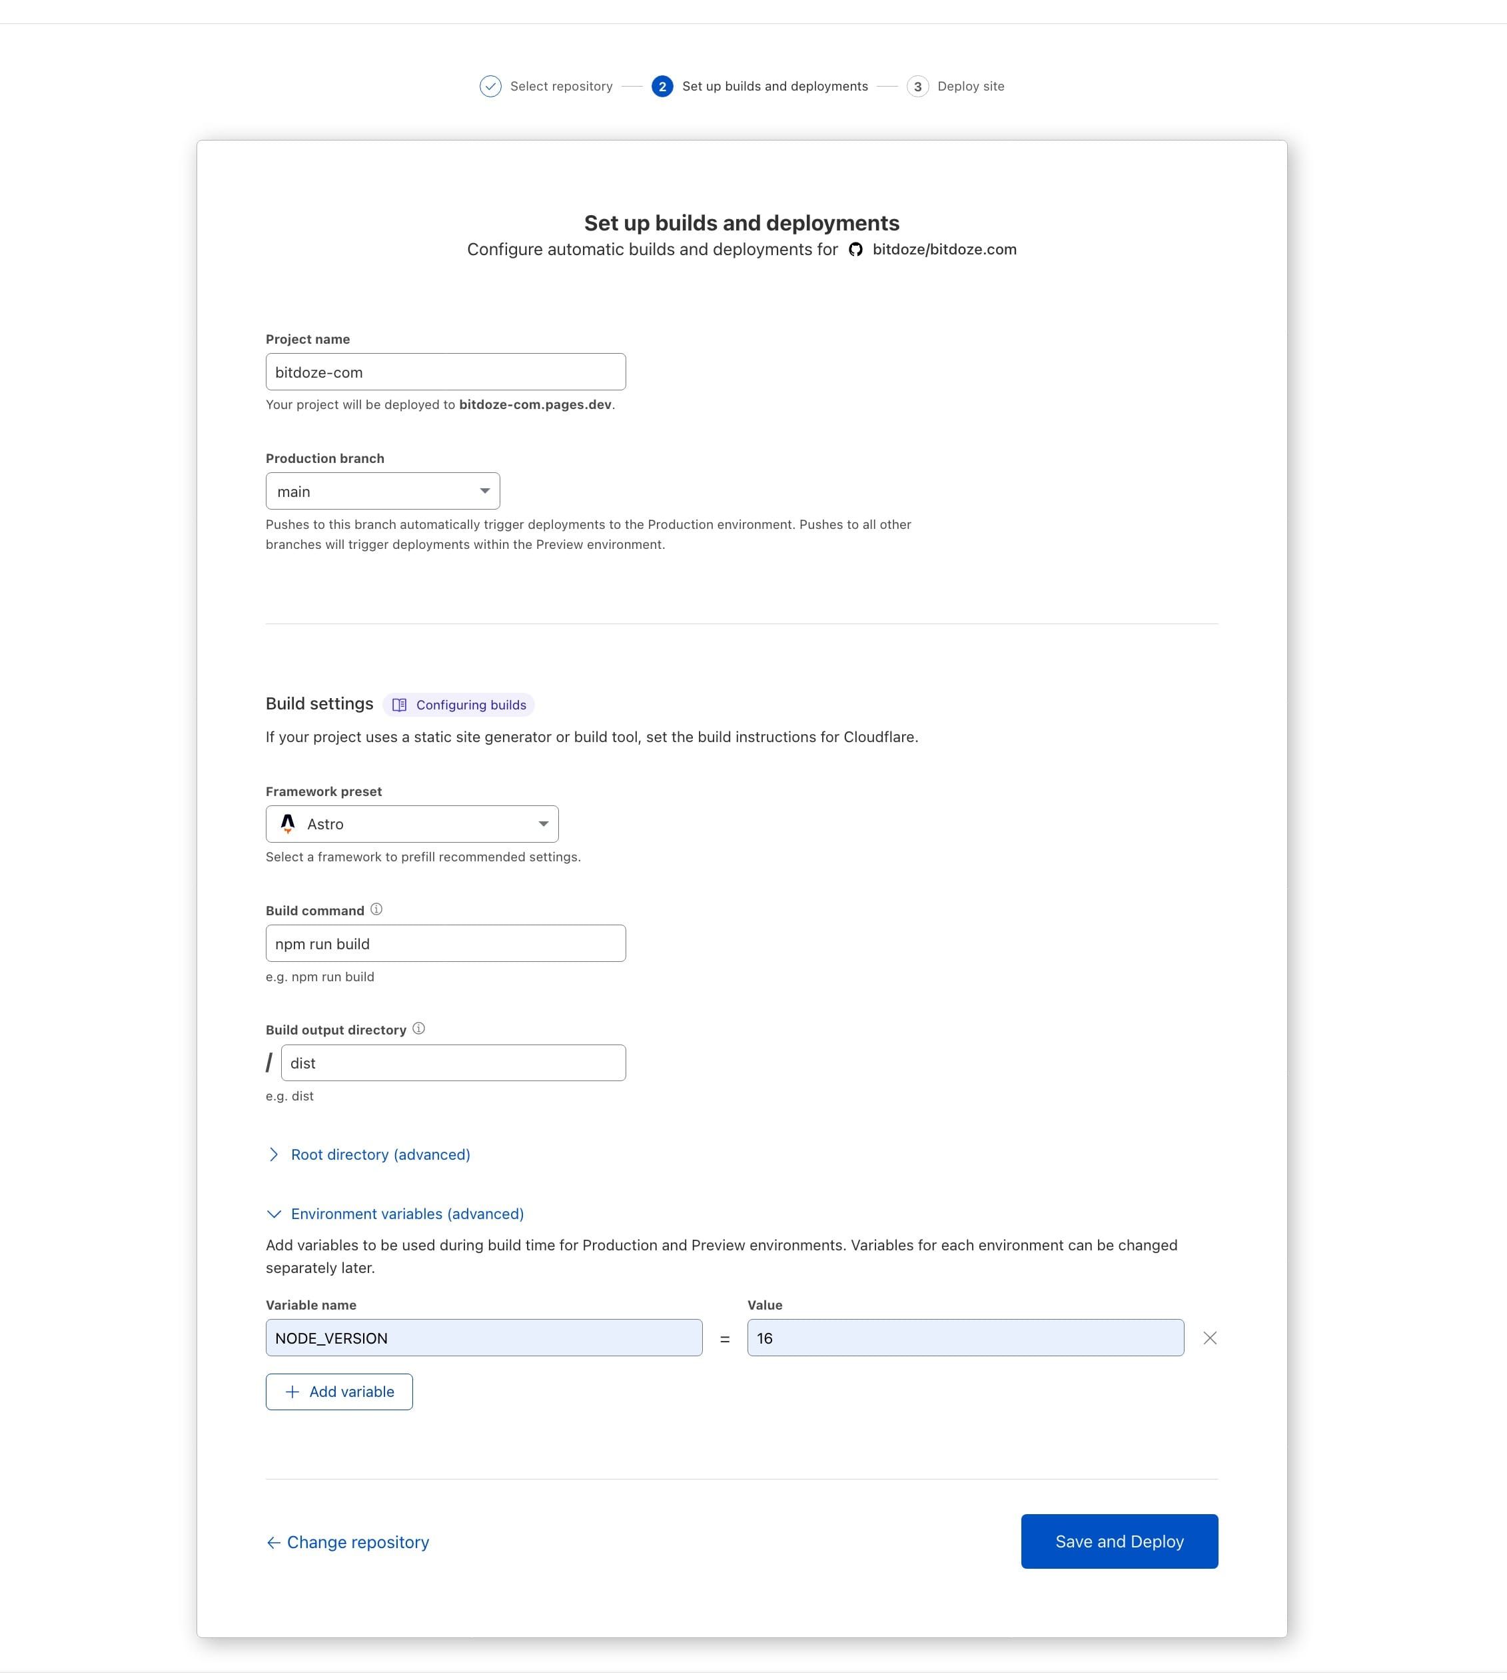Click the checkmark on Select repository step
Viewport: 1507px width, 1680px height.
pyautogui.click(x=490, y=86)
